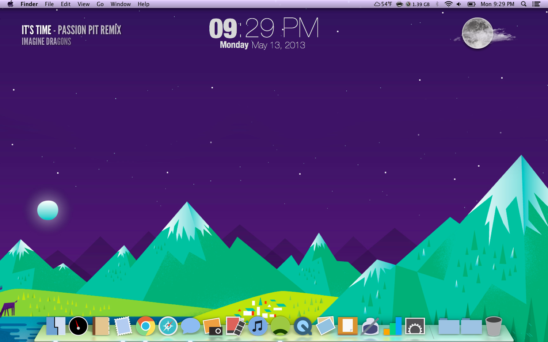Open the Wi-Fi status menu

(449, 4)
